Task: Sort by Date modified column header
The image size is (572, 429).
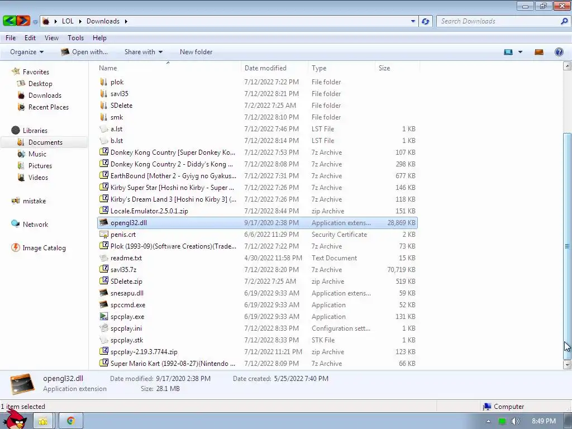Action: (x=274, y=68)
